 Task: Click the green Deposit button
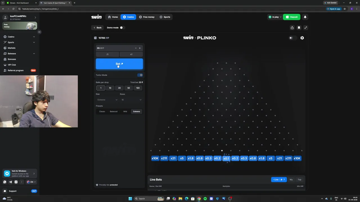pyautogui.click(x=292, y=17)
